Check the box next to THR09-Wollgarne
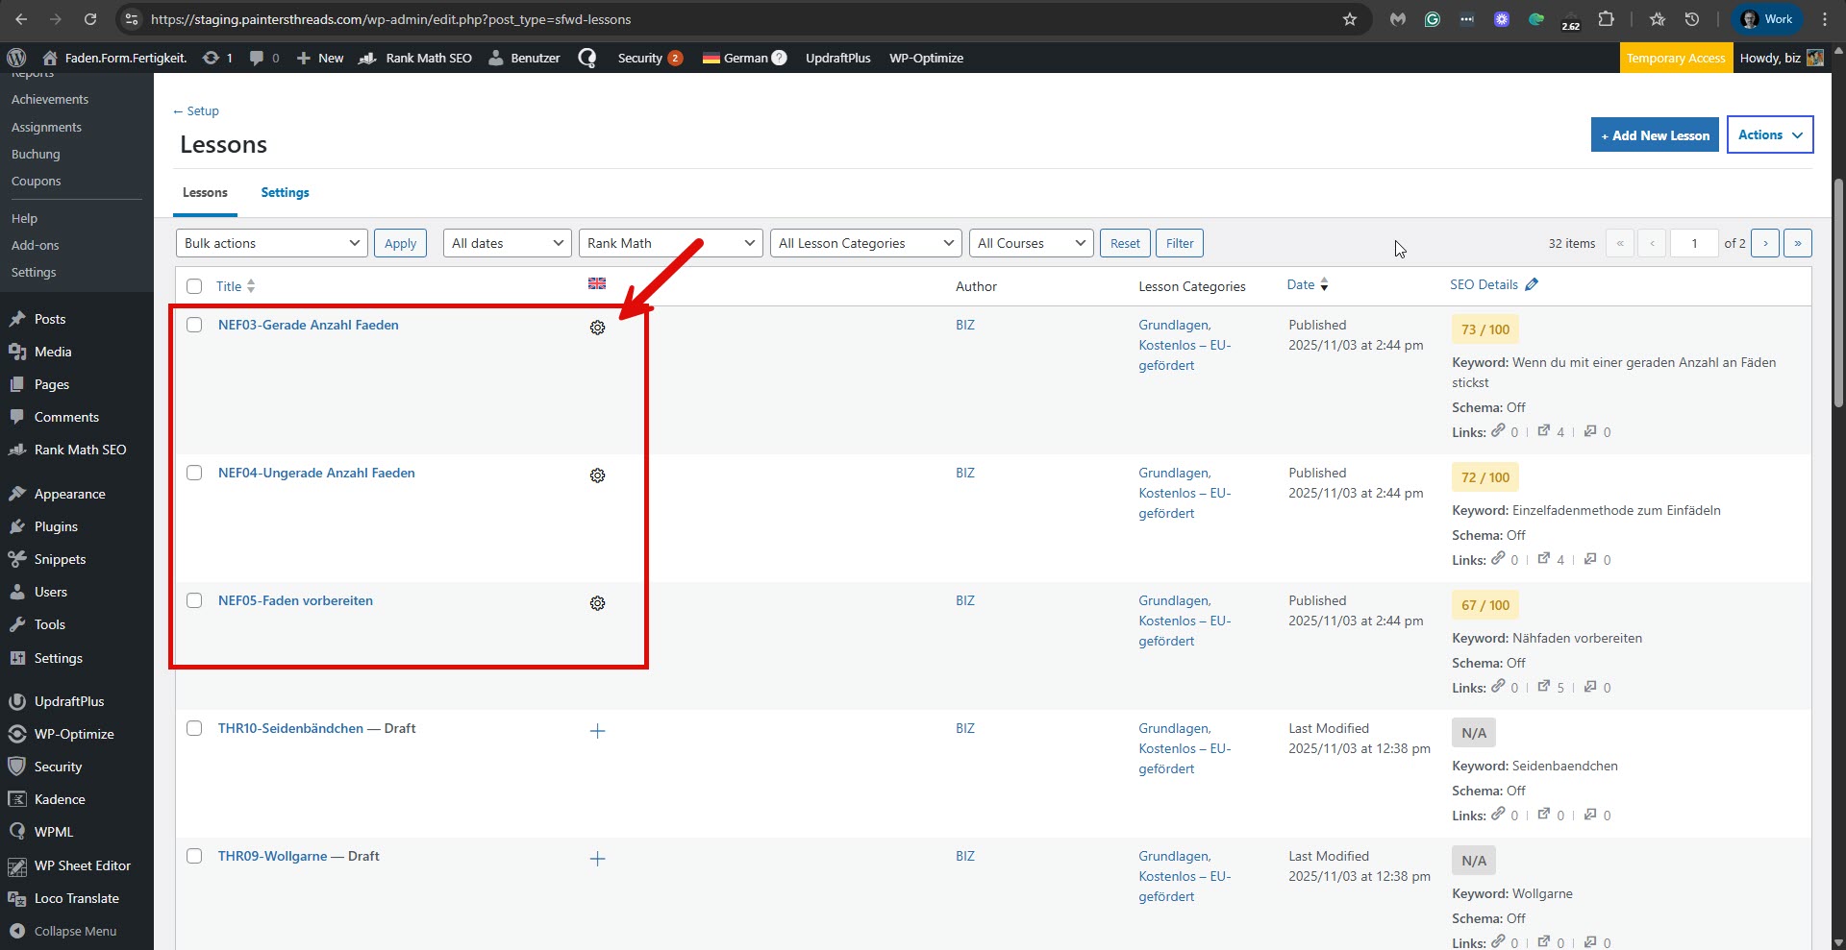Screen dimensions: 1846x950 (194, 856)
